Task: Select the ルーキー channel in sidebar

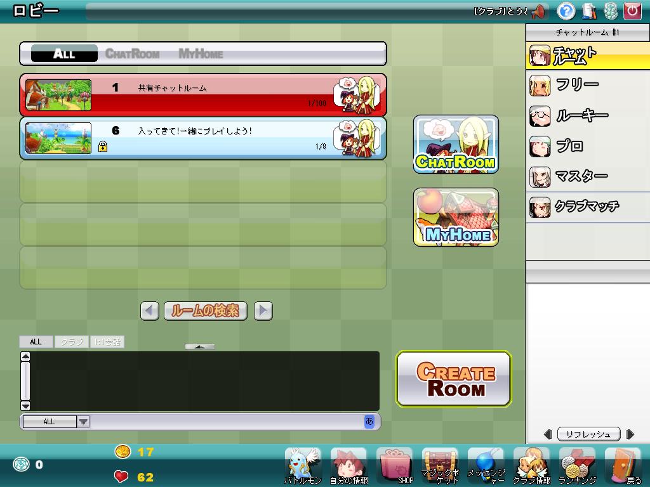Action: pos(581,115)
